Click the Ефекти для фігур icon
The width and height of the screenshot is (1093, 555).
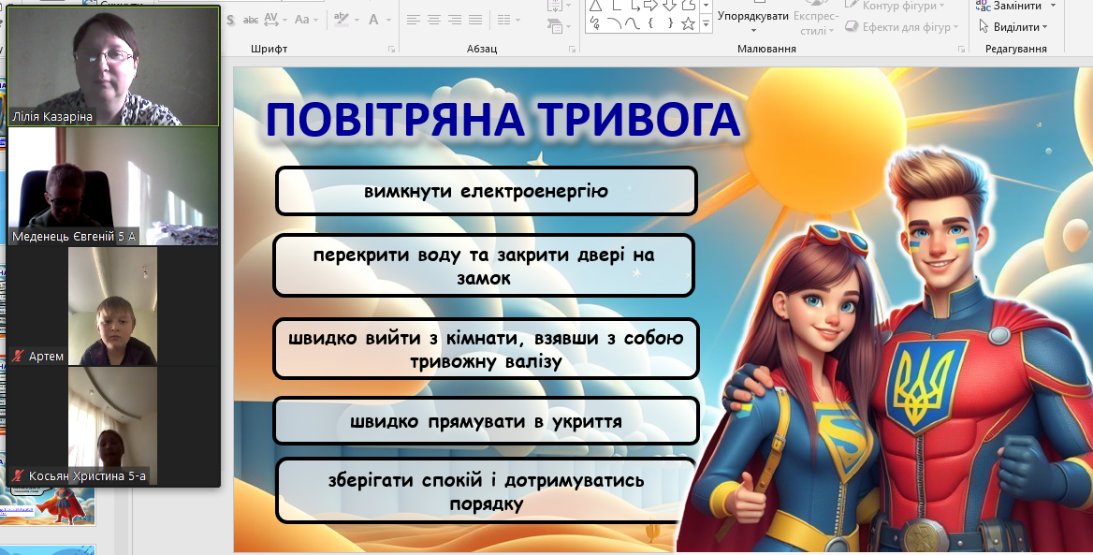852,26
